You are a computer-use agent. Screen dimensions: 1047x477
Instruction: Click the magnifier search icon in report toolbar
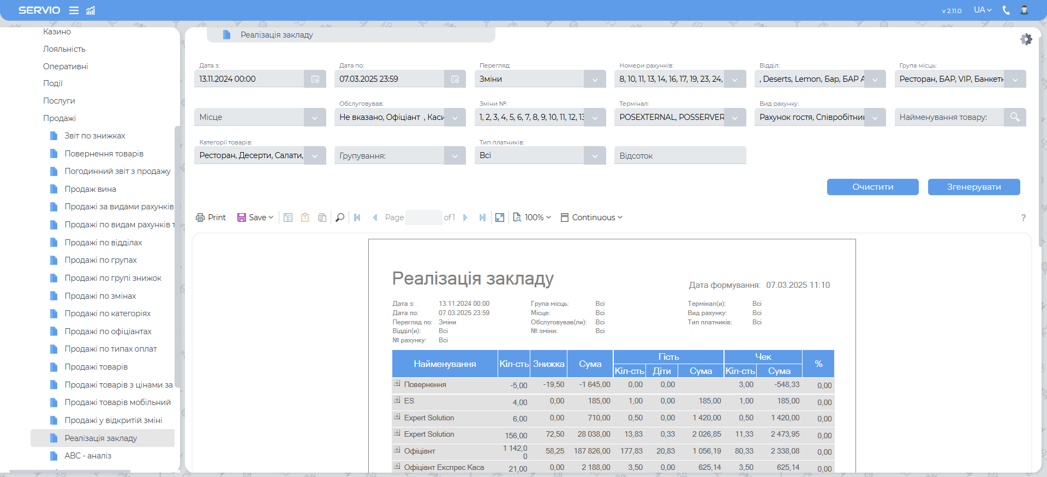340,218
